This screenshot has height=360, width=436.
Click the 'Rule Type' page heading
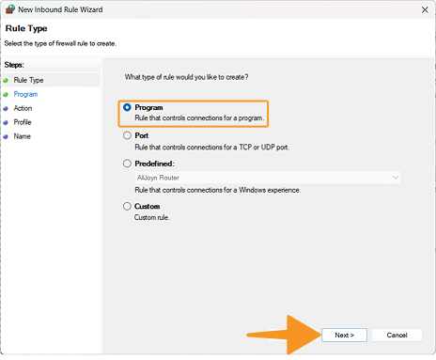[x=26, y=28]
